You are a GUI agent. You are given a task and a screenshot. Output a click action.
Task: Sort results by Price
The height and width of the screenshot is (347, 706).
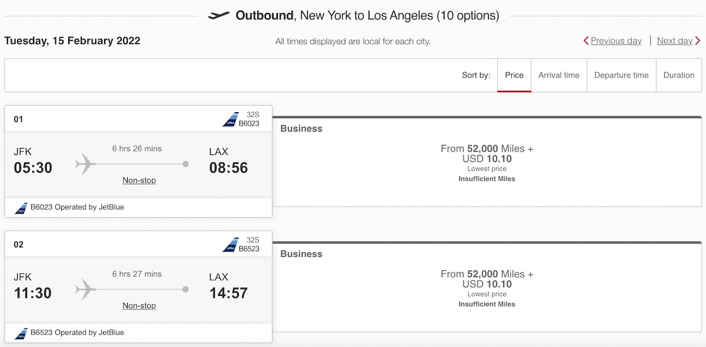(x=514, y=75)
